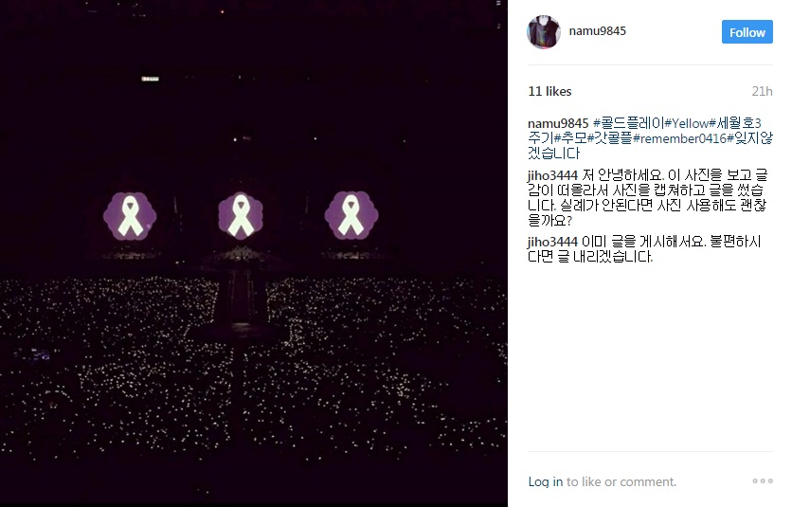
Task: Click the Log in link
Action: click(546, 481)
